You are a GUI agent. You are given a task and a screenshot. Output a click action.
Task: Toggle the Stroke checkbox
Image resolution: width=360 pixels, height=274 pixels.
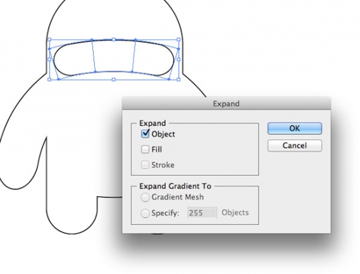(x=145, y=165)
